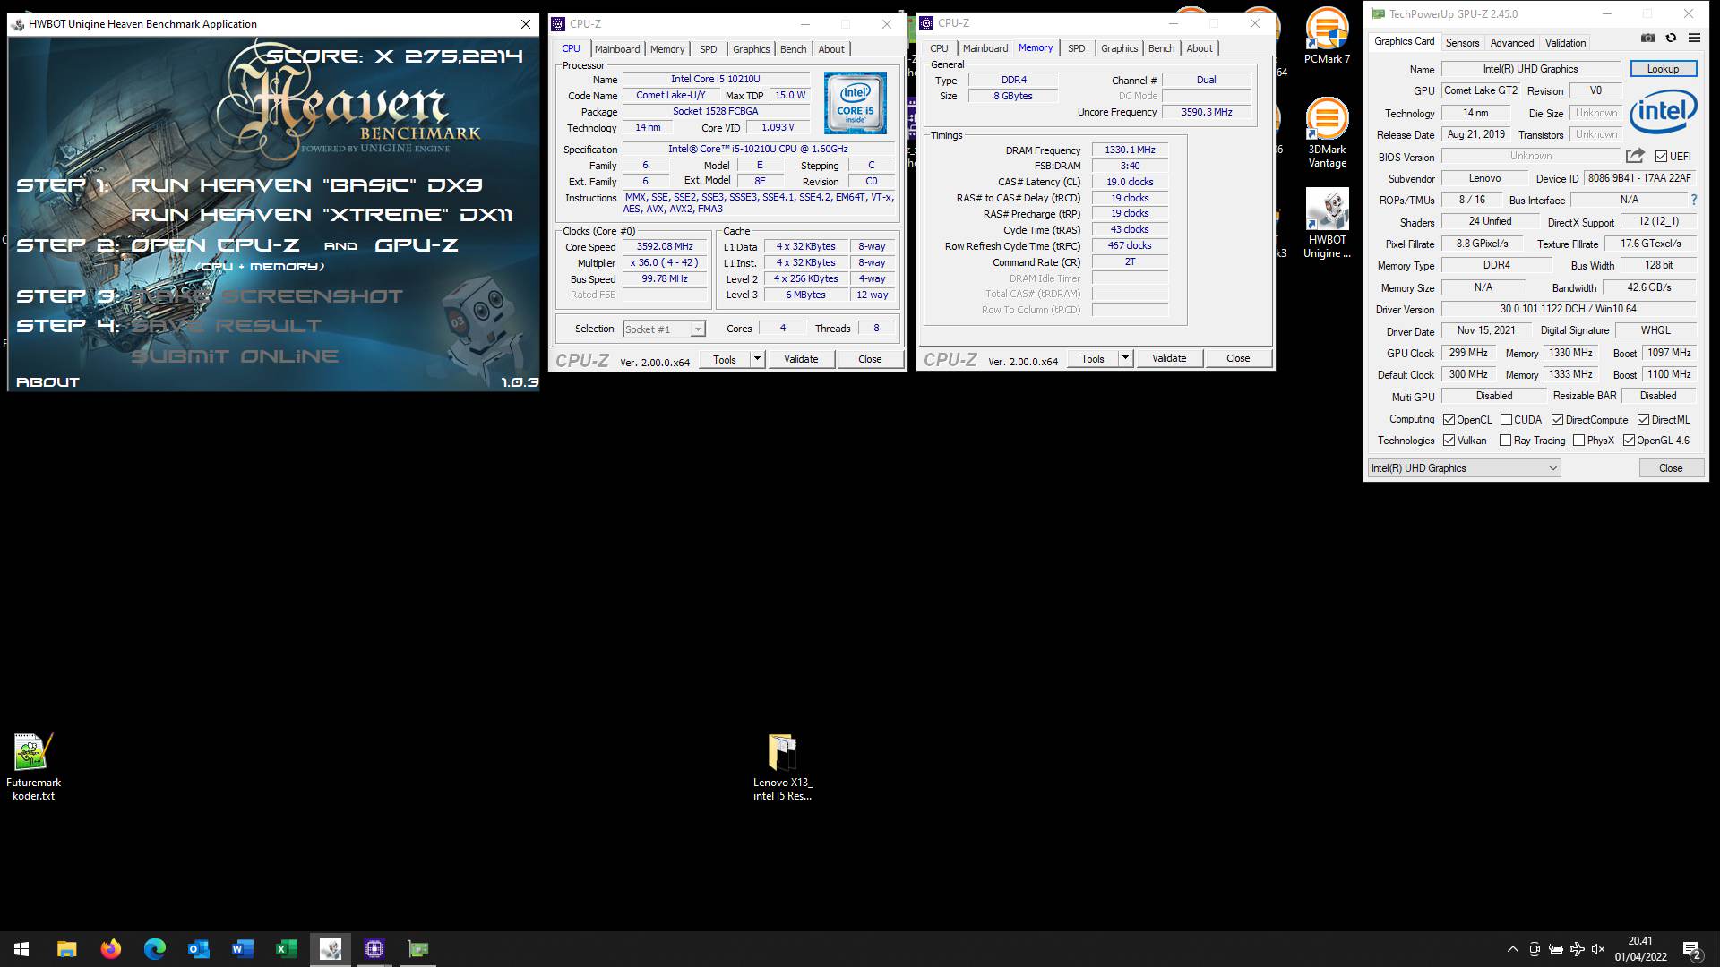The height and width of the screenshot is (967, 1720).
Task: Toggle the DirectML checkbox
Action: pyautogui.click(x=1643, y=420)
